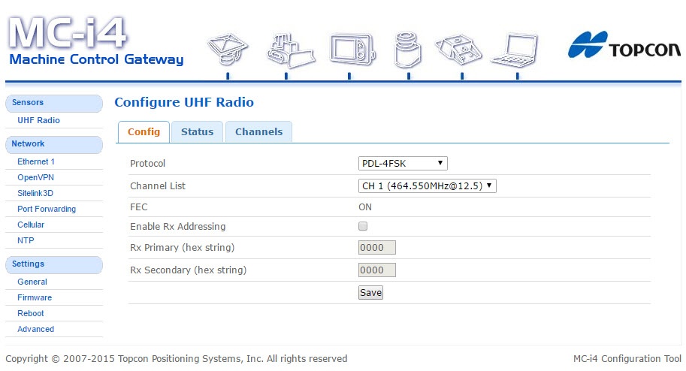
Task: Click the FEC value ON
Action: point(365,207)
